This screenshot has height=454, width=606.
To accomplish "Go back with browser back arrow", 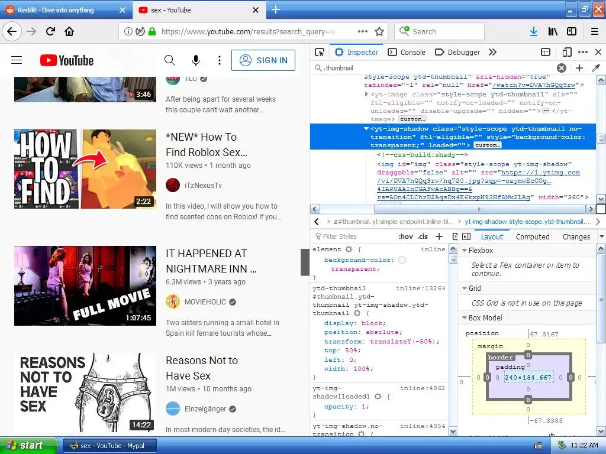I will coord(12,31).
